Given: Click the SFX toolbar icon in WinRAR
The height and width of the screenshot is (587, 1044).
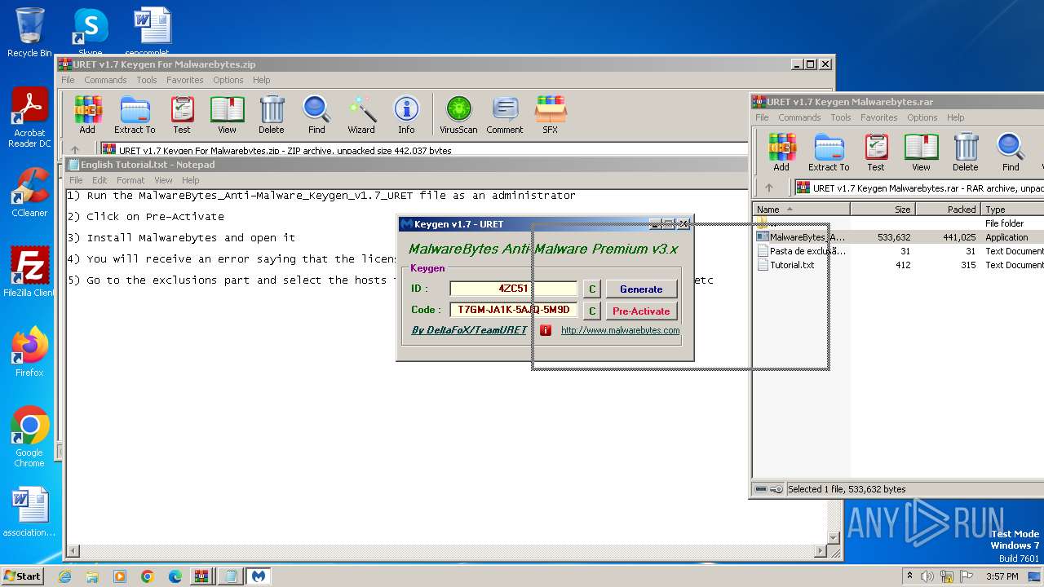Looking at the screenshot, I should [551, 115].
